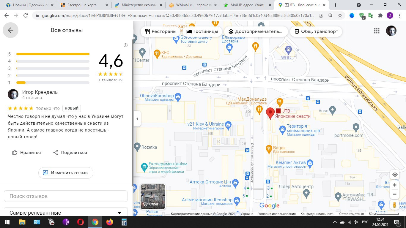The height and width of the screenshot is (228, 406).
Task: Open reviewer profile Игорь Крендель
Action: (x=40, y=92)
